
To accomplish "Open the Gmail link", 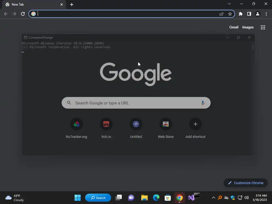I will click(x=234, y=27).
